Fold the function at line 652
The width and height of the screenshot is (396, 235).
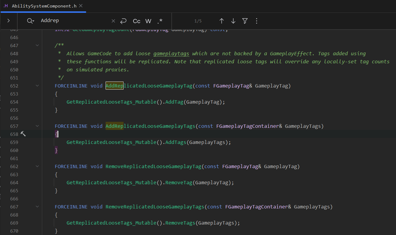[37, 86]
